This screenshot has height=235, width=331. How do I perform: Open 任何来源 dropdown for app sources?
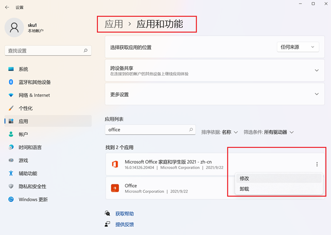click(x=298, y=47)
